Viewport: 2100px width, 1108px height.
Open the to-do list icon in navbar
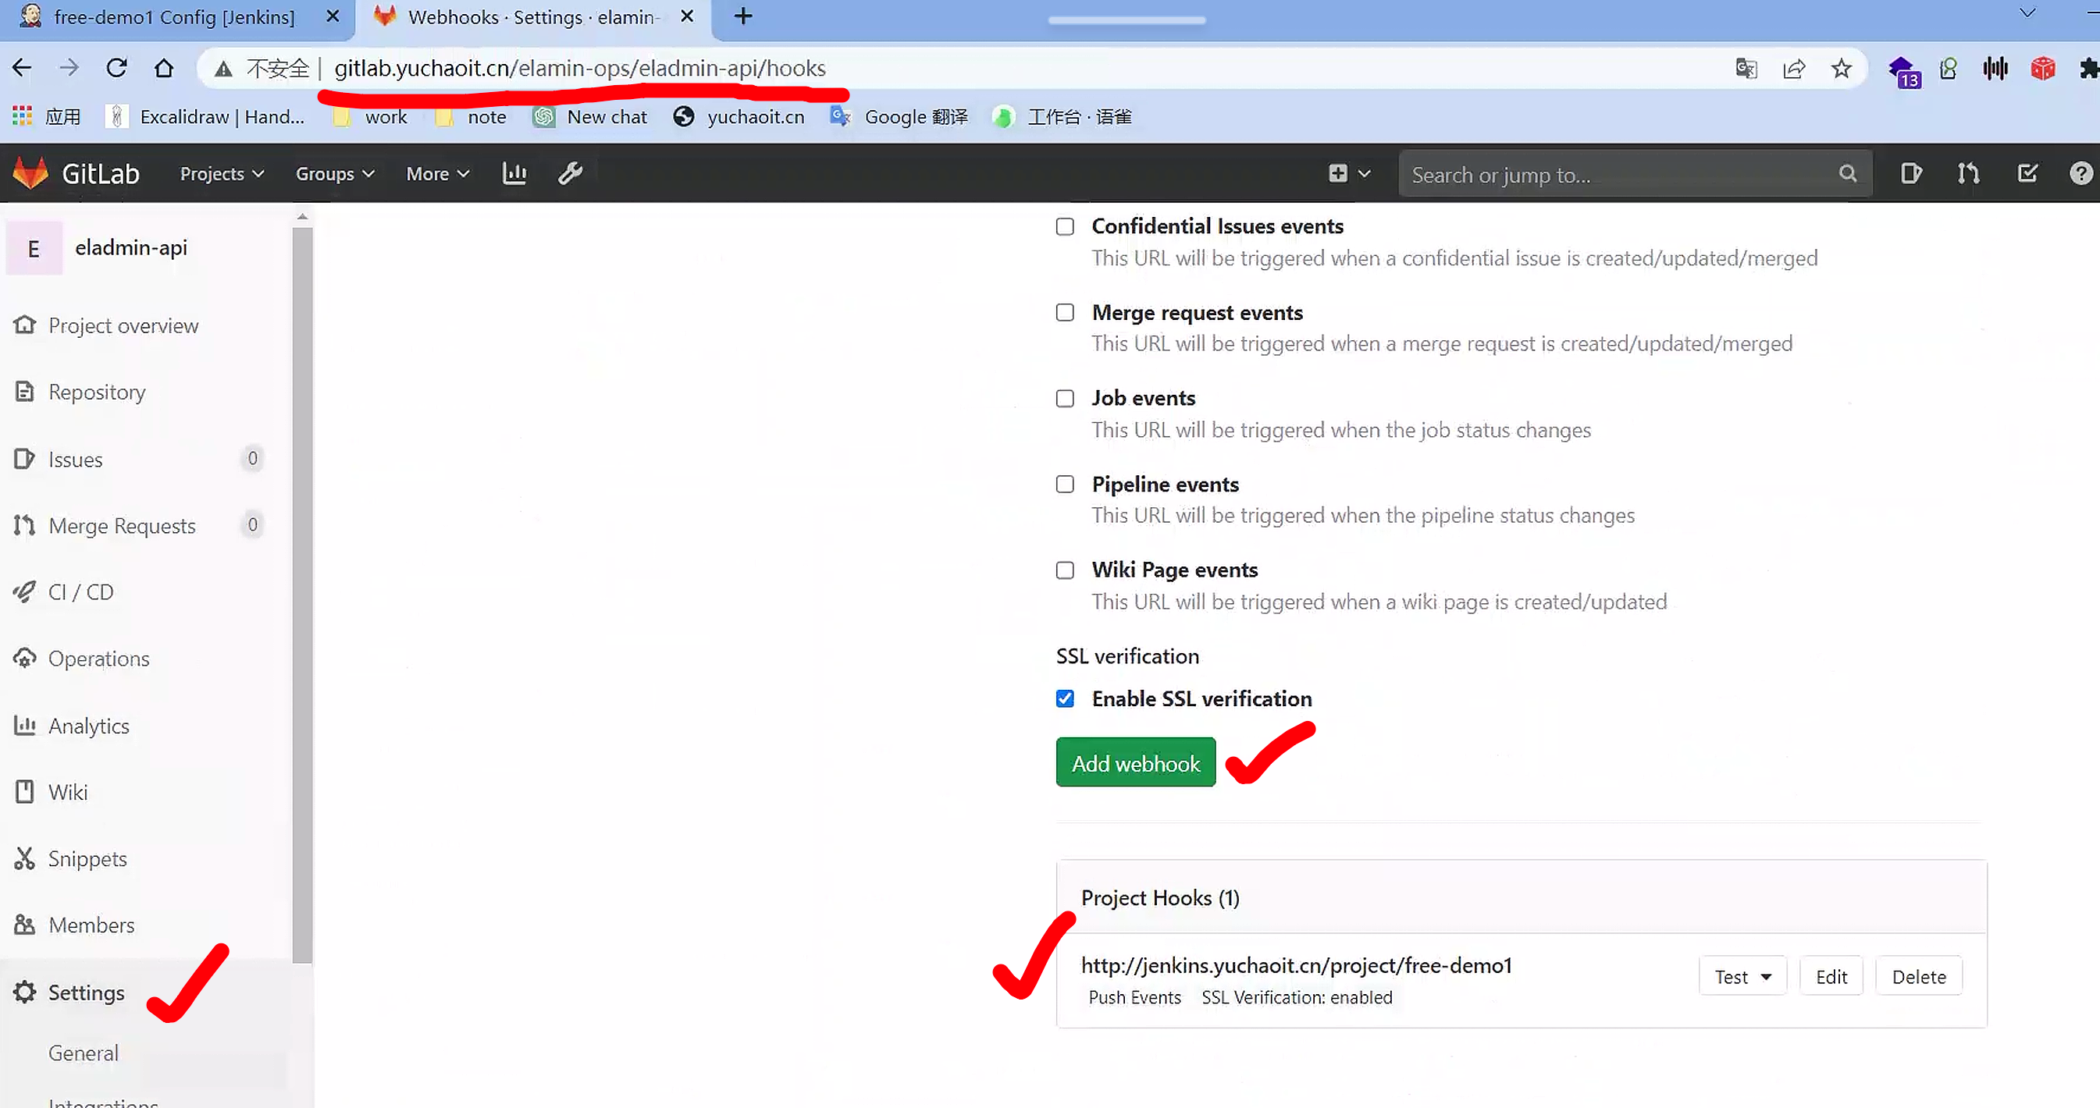coord(2027,173)
